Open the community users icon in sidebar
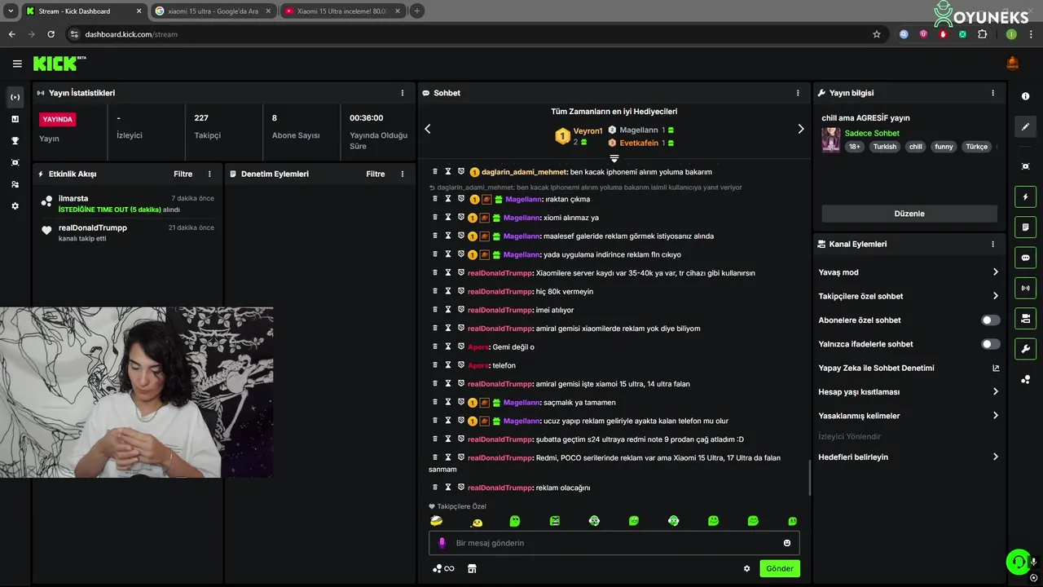Viewport: 1043px width, 587px height. point(15,185)
